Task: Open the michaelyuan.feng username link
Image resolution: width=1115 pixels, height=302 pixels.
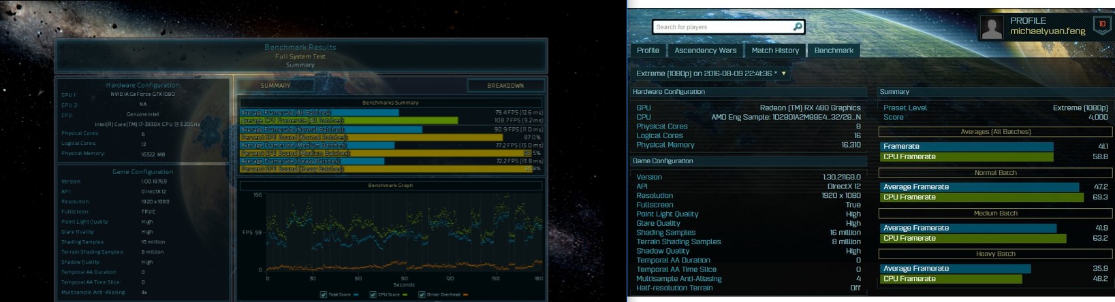Action: (1047, 31)
